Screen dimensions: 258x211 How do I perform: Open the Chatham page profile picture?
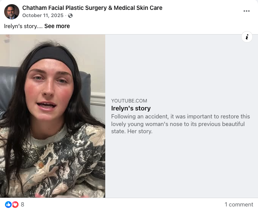12,12
